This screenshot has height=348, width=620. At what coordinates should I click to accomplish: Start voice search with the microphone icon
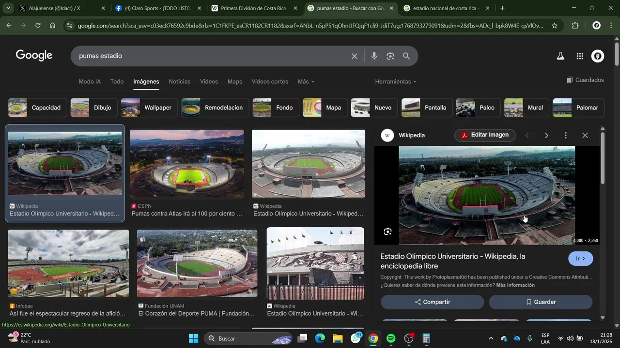point(374,56)
